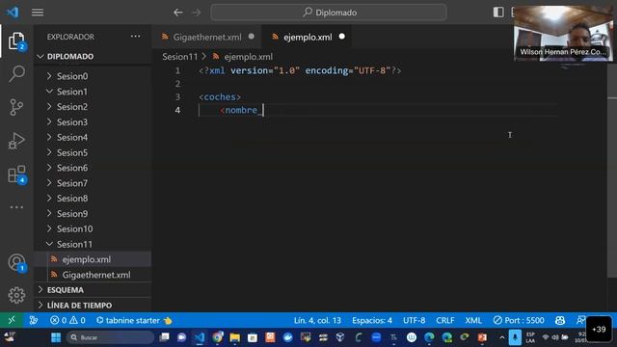The width and height of the screenshot is (617, 347).
Task: Change end of line CRLF setting
Action: click(445, 320)
